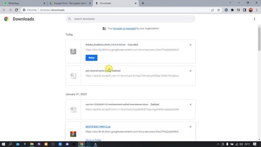
Task: Click the Adobe Audition googleusercontent URL
Action: point(133,50)
